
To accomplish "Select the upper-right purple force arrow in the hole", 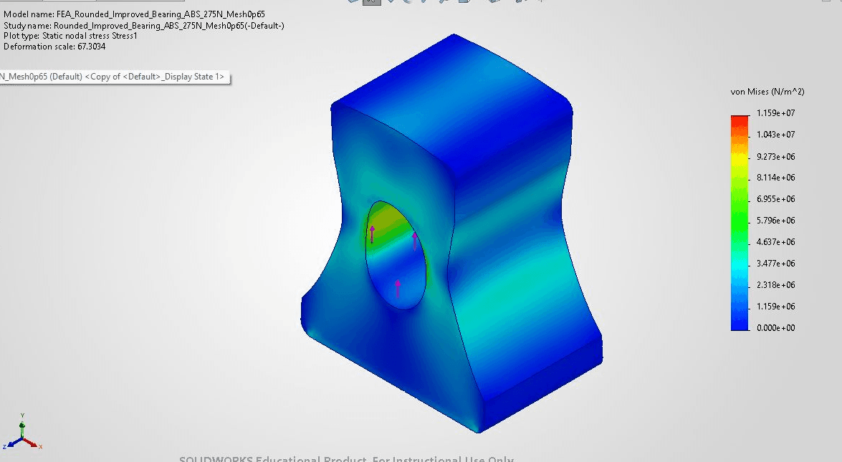I will tap(414, 241).
